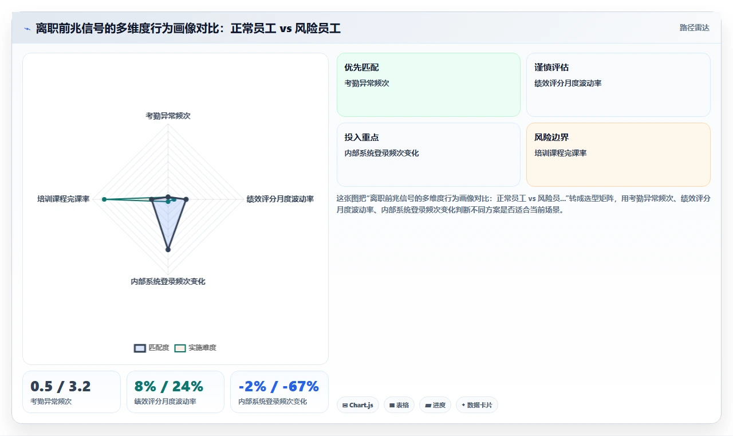Image resolution: width=733 pixels, height=436 pixels.
Task: Click the 数据卡片 tag icon
Action: pyautogui.click(x=464, y=405)
